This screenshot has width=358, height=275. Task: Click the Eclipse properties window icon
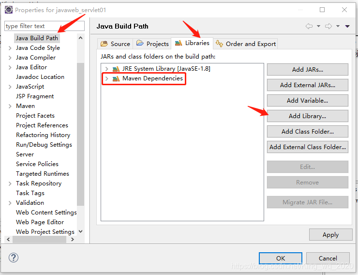pyautogui.click(x=9, y=10)
